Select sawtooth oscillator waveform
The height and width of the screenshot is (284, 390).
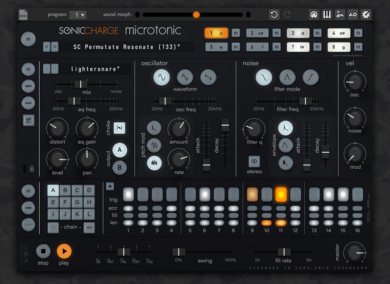208,77
